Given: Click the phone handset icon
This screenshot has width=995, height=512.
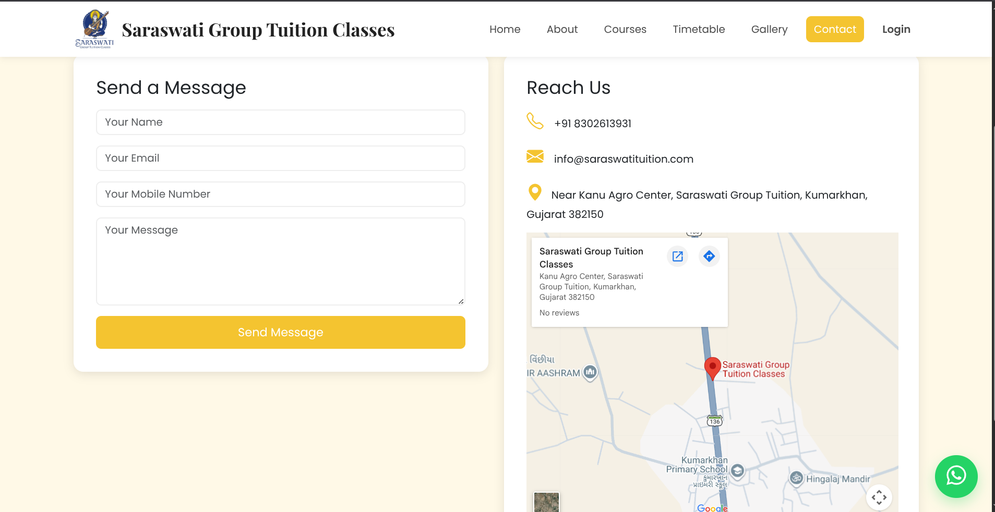Looking at the screenshot, I should (x=535, y=121).
